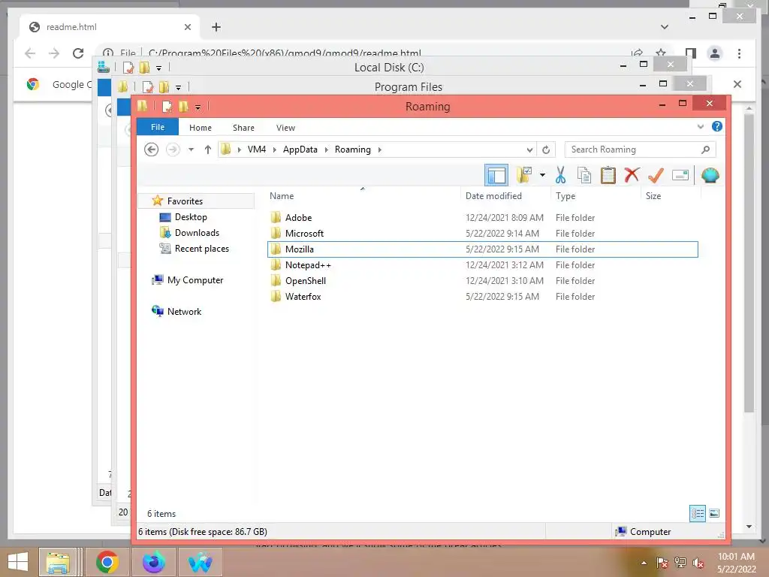Image resolution: width=769 pixels, height=577 pixels.
Task: Go back in Roaming window
Action: coord(151,150)
